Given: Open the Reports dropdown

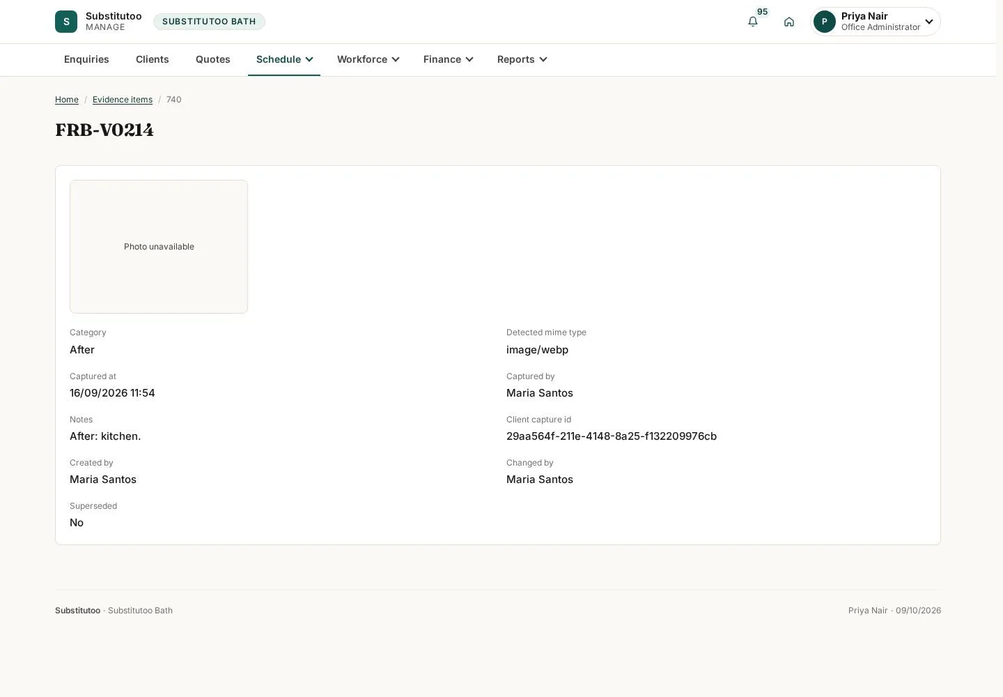Looking at the screenshot, I should (522, 59).
